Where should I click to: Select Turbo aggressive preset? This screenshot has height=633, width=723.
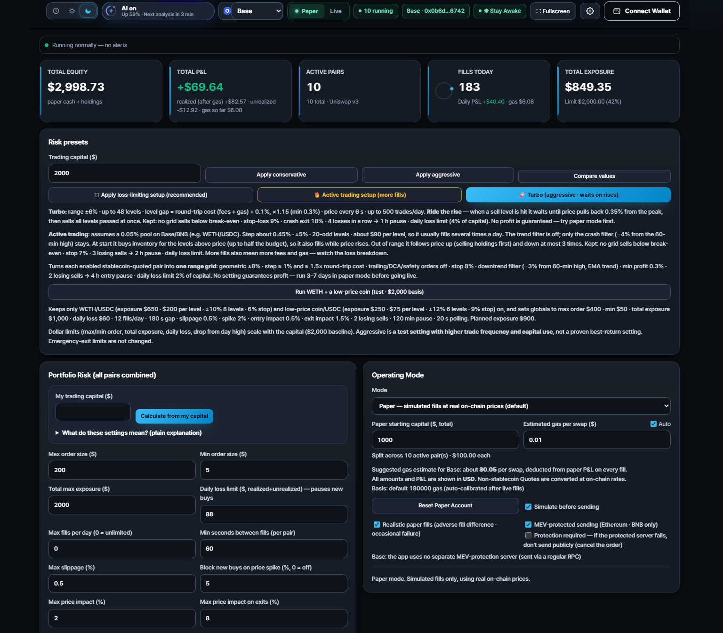point(568,195)
